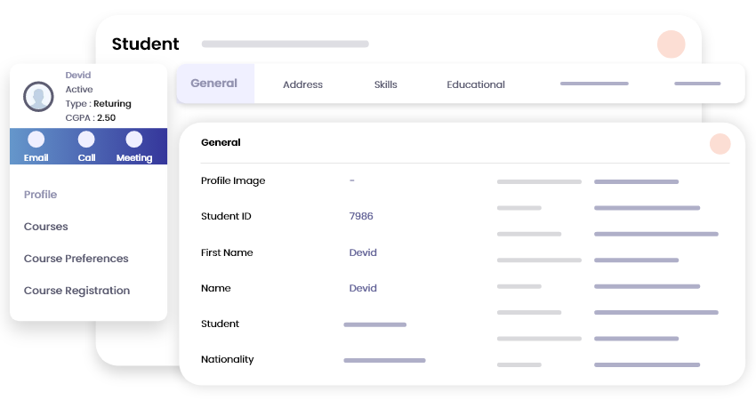Image resolution: width=756 pixels, height=400 pixels.
Task: Click the Nationality field placeholder bar
Action: click(x=384, y=360)
